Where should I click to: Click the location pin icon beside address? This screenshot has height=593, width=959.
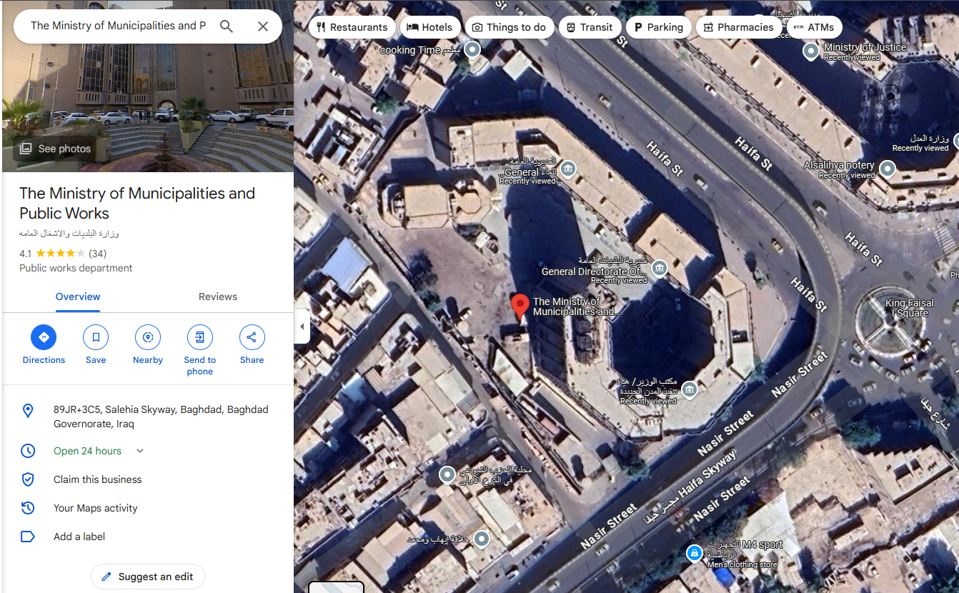tap(28, 410)
